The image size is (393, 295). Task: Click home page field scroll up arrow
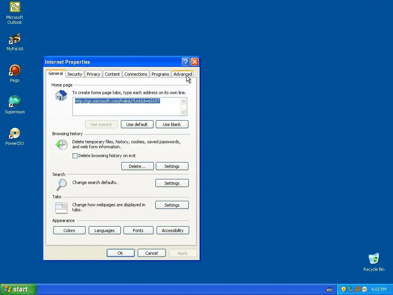183,101
